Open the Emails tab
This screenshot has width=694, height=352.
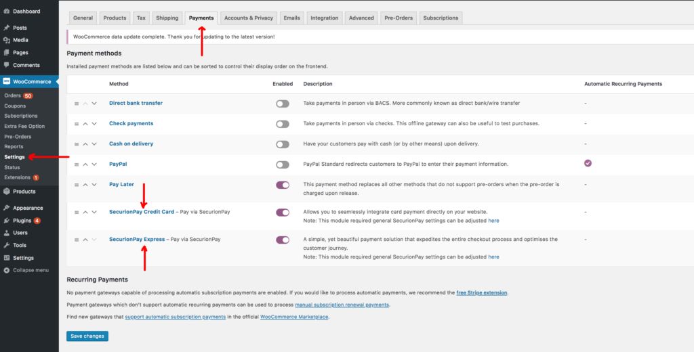(x=291, y=18)
